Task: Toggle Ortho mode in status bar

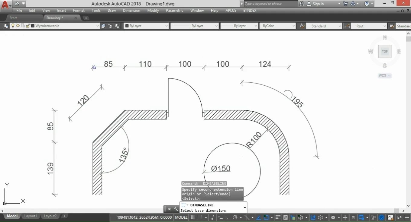Action: click(227, 217)
